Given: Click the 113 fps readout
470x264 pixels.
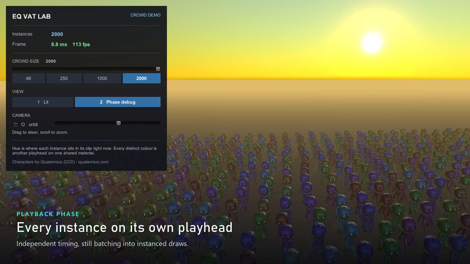Looking at the screenshot, I should pos(81,44).
